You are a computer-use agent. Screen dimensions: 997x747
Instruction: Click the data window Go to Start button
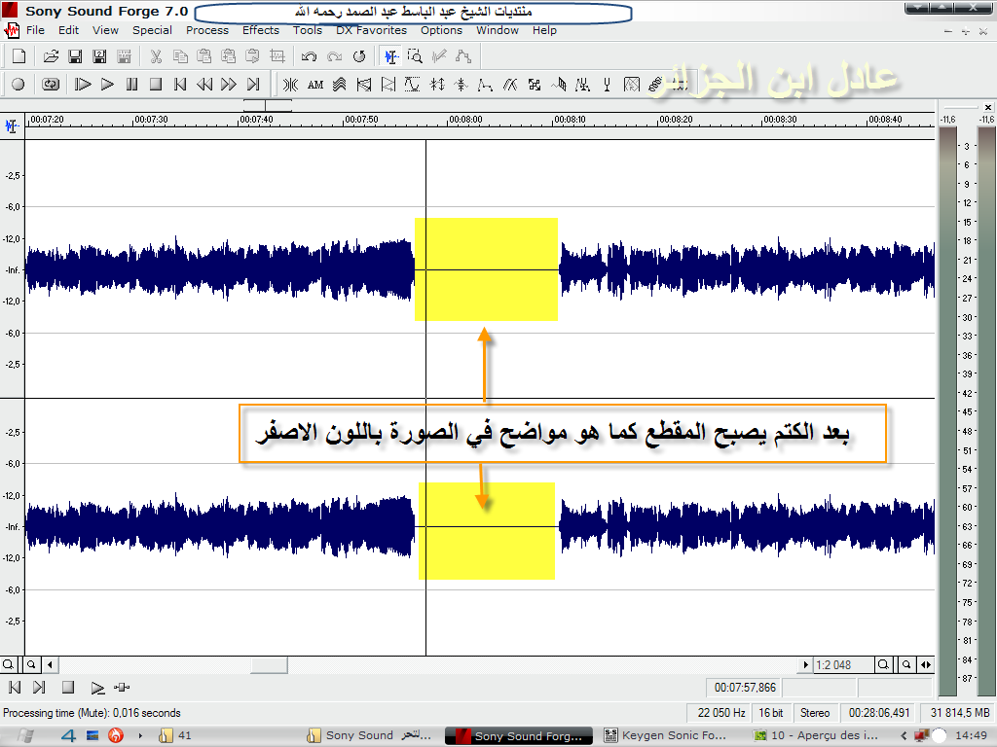tap(15, 688)
